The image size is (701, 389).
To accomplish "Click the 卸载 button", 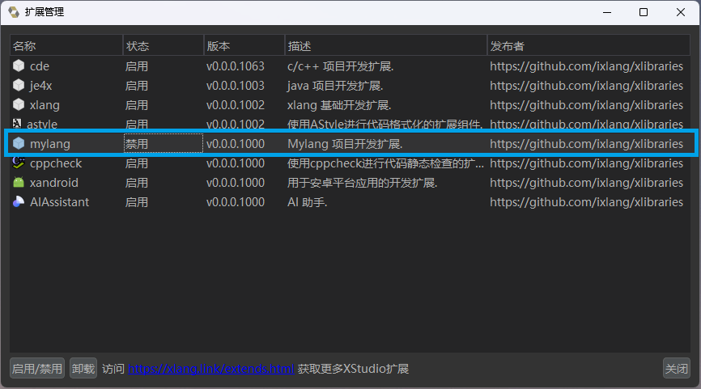I will tap(83, 369).
